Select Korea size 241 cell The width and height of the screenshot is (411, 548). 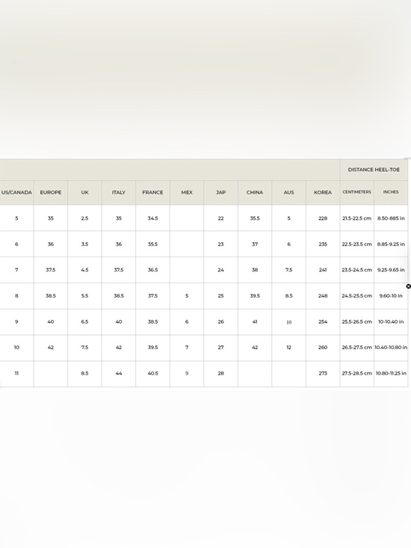click(x=323, y=270)
